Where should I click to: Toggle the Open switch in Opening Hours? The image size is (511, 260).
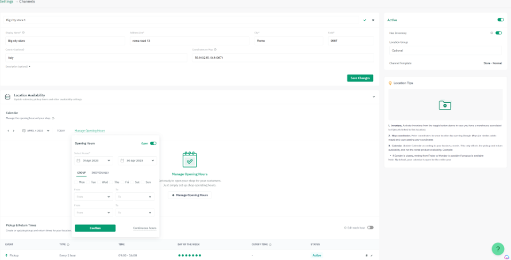point(153,143)
